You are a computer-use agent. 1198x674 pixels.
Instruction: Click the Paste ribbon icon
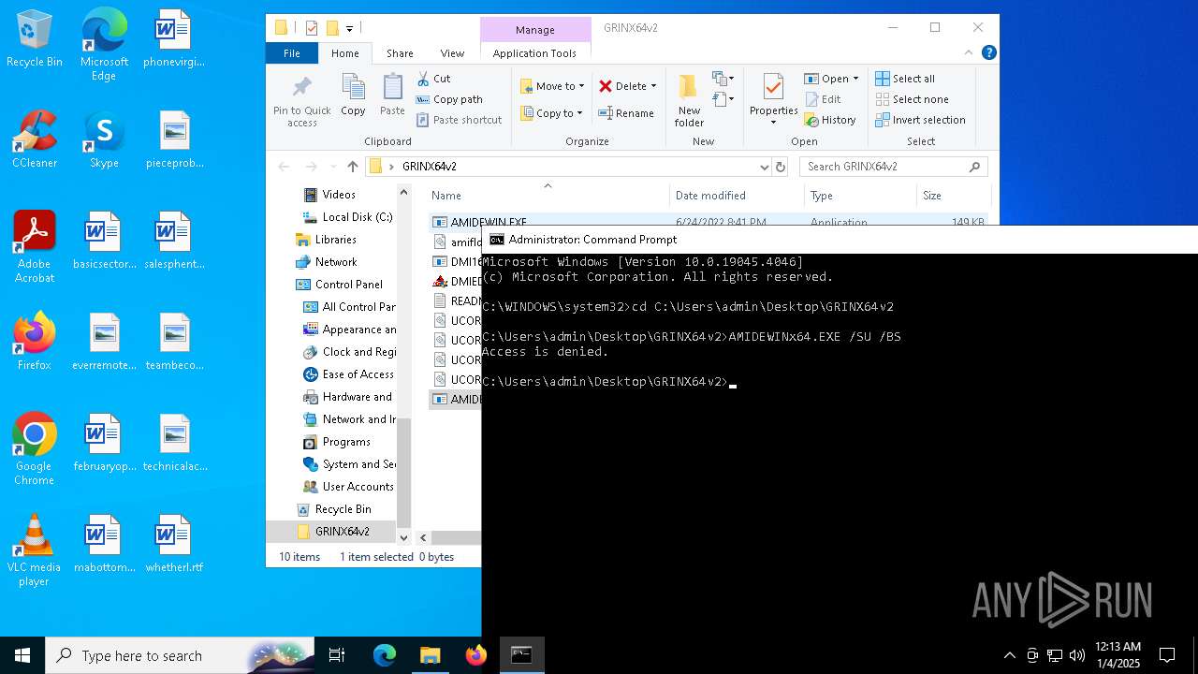pos(392,95)
